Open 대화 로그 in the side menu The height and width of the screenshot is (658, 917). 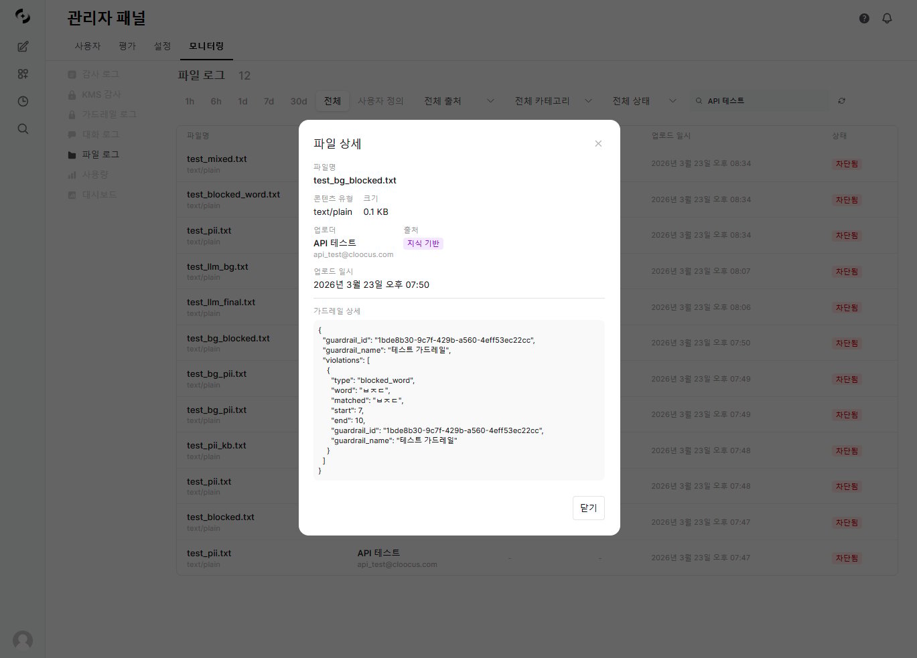[x=100, y=135]
